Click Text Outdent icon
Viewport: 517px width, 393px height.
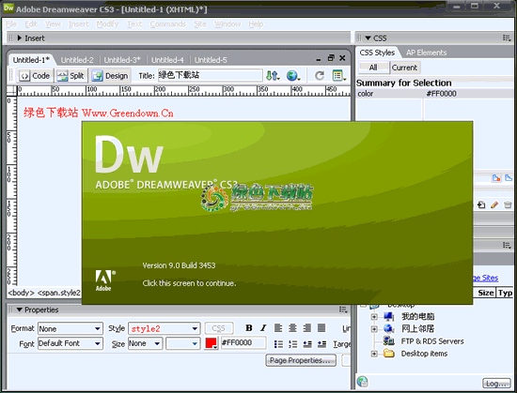(x=307, y=344)
